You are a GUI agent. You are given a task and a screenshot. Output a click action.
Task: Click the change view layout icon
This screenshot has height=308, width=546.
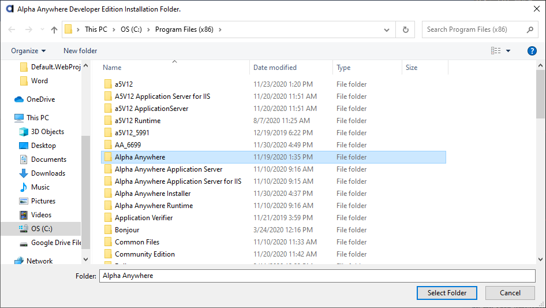click(496, 51)
